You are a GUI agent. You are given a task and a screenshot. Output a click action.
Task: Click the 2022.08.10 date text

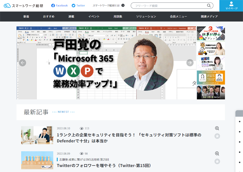pos(64,128)
